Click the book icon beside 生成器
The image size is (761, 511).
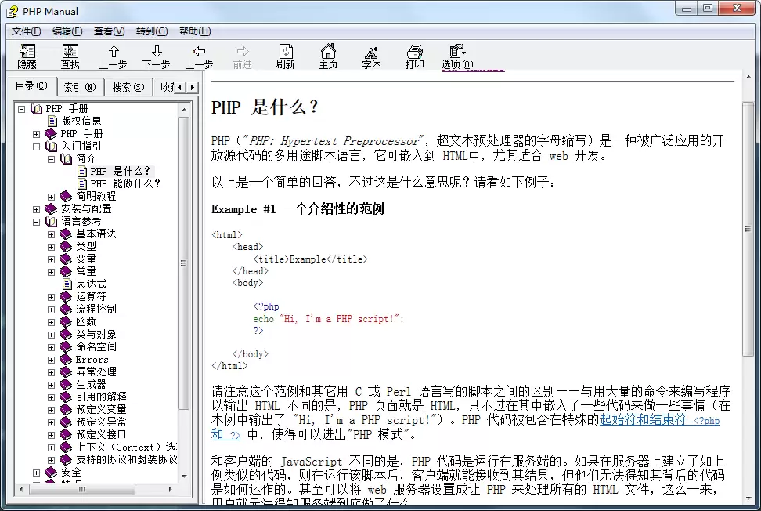[66, 385]
